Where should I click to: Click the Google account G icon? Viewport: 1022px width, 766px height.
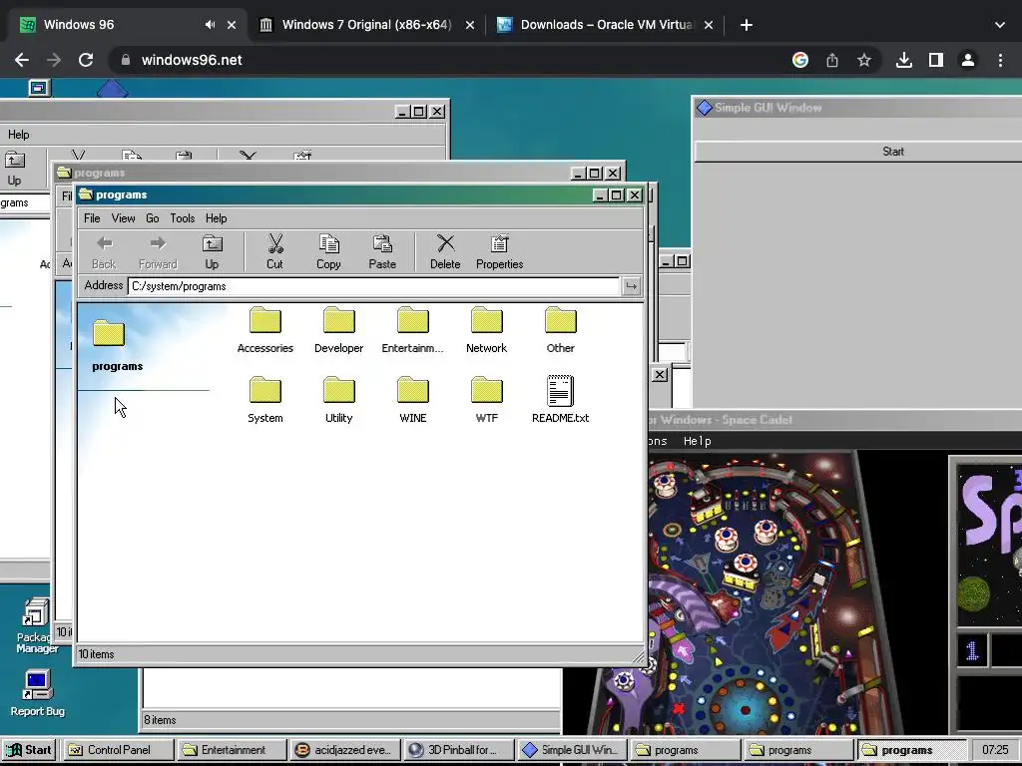(x=800, y=60)
